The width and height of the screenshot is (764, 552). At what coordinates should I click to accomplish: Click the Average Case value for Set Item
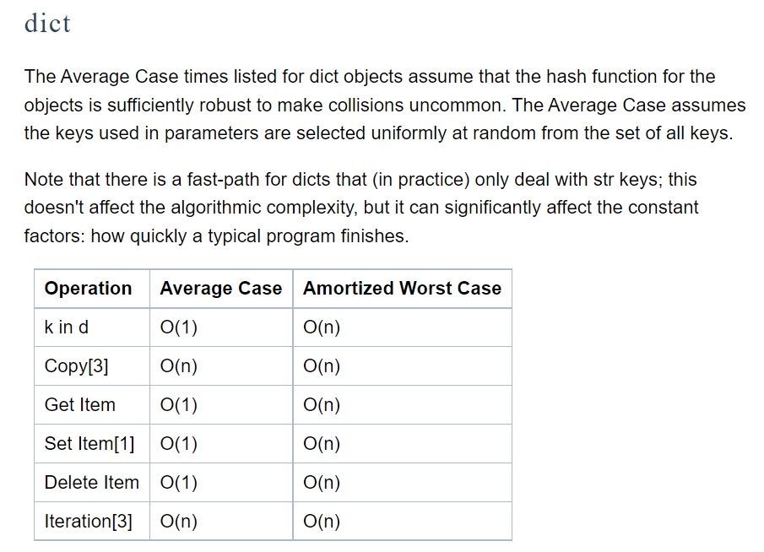pos(178,444)
